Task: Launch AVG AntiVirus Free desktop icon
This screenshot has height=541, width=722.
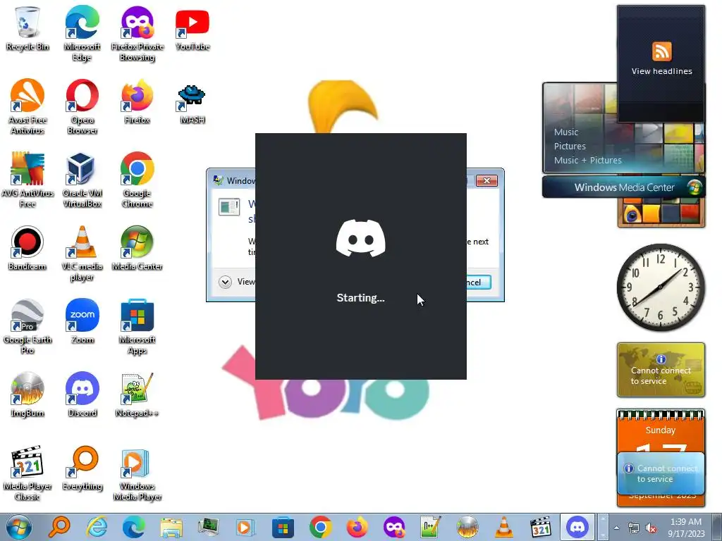Action: (27, 180)
